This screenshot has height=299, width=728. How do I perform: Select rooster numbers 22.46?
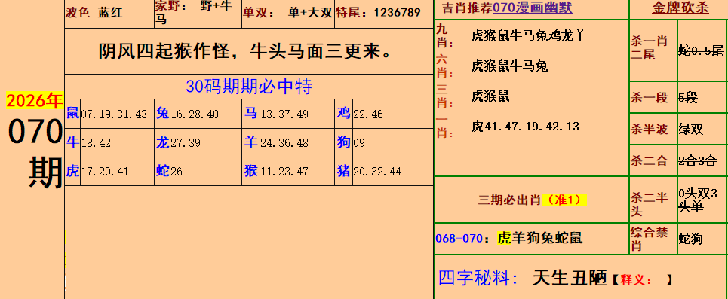coord(368,114)
